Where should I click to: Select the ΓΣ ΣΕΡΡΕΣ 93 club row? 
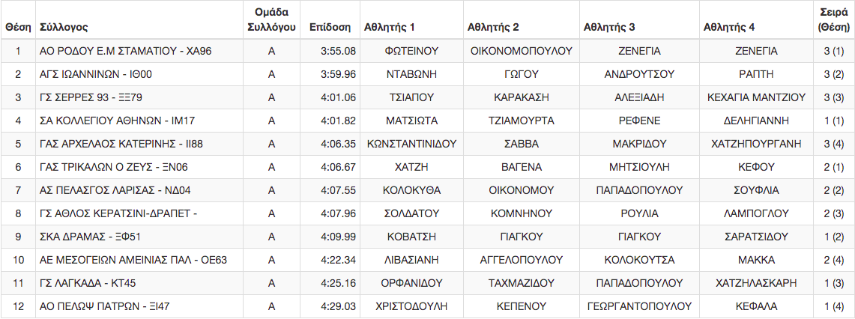point(427,97)
